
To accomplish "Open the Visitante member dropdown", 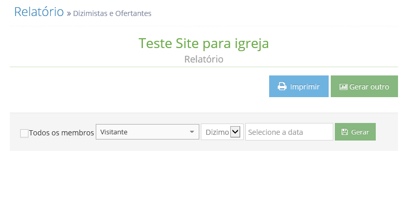I will click(x=148, y=132).
